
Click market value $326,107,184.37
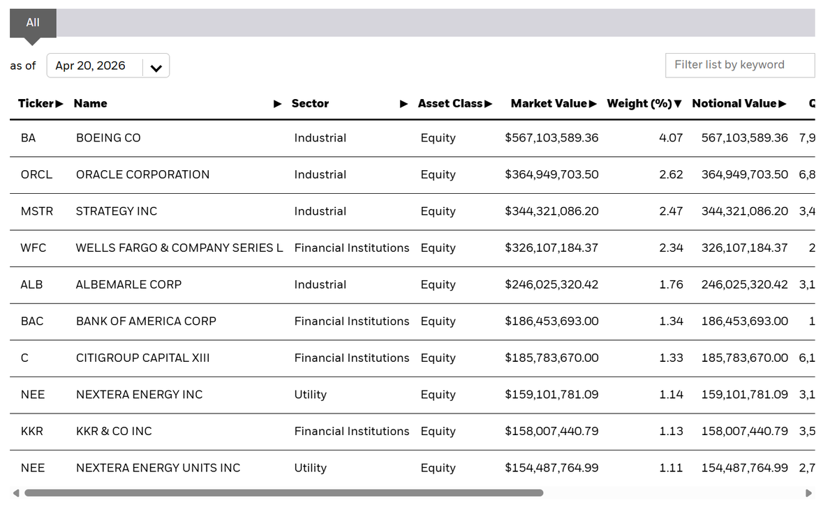(x=551, y=248)
